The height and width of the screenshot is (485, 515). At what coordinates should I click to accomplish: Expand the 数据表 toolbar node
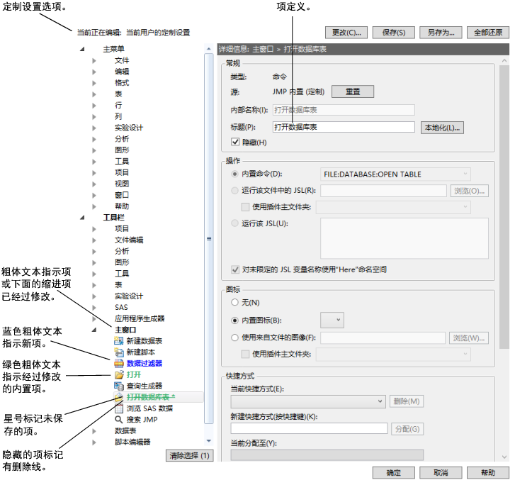94,431
